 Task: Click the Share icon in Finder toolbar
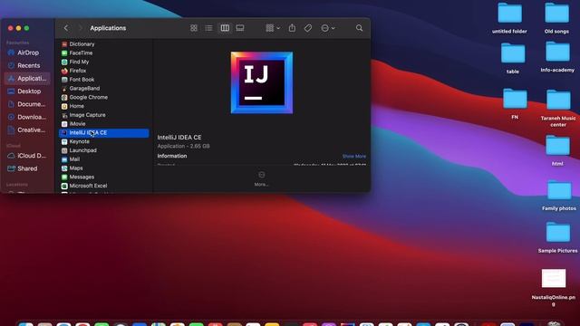coord(292,28)
